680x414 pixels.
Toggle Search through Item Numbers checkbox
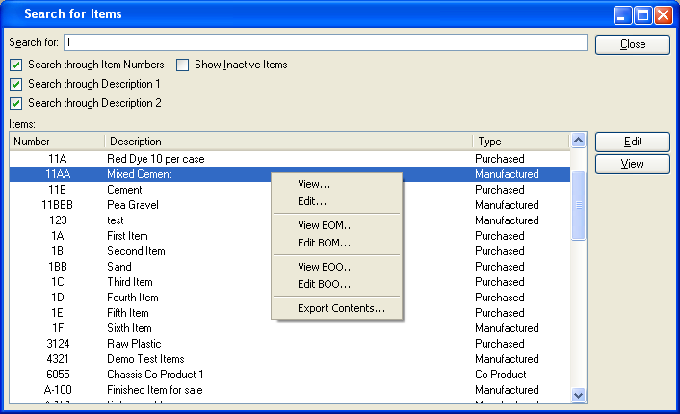coord(15,65)
